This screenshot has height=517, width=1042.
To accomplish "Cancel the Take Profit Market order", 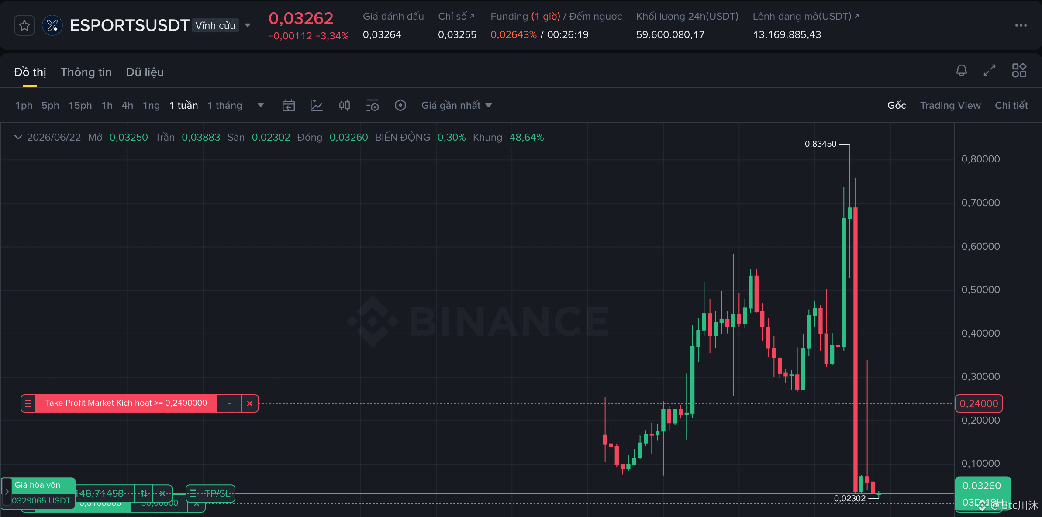I will (x=250, y=403).
